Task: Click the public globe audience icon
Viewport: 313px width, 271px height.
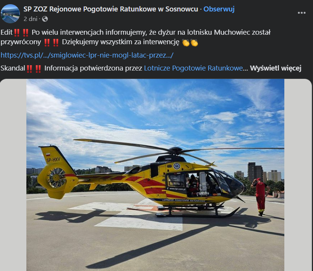Action: (x=45, y=19)
